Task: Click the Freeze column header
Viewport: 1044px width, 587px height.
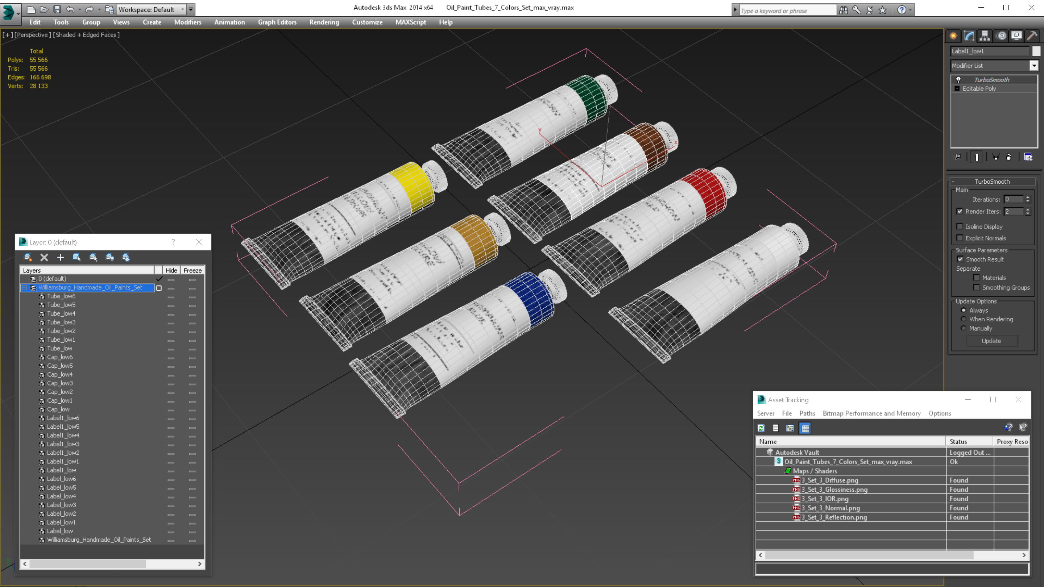Action: [x=192, y=270]
